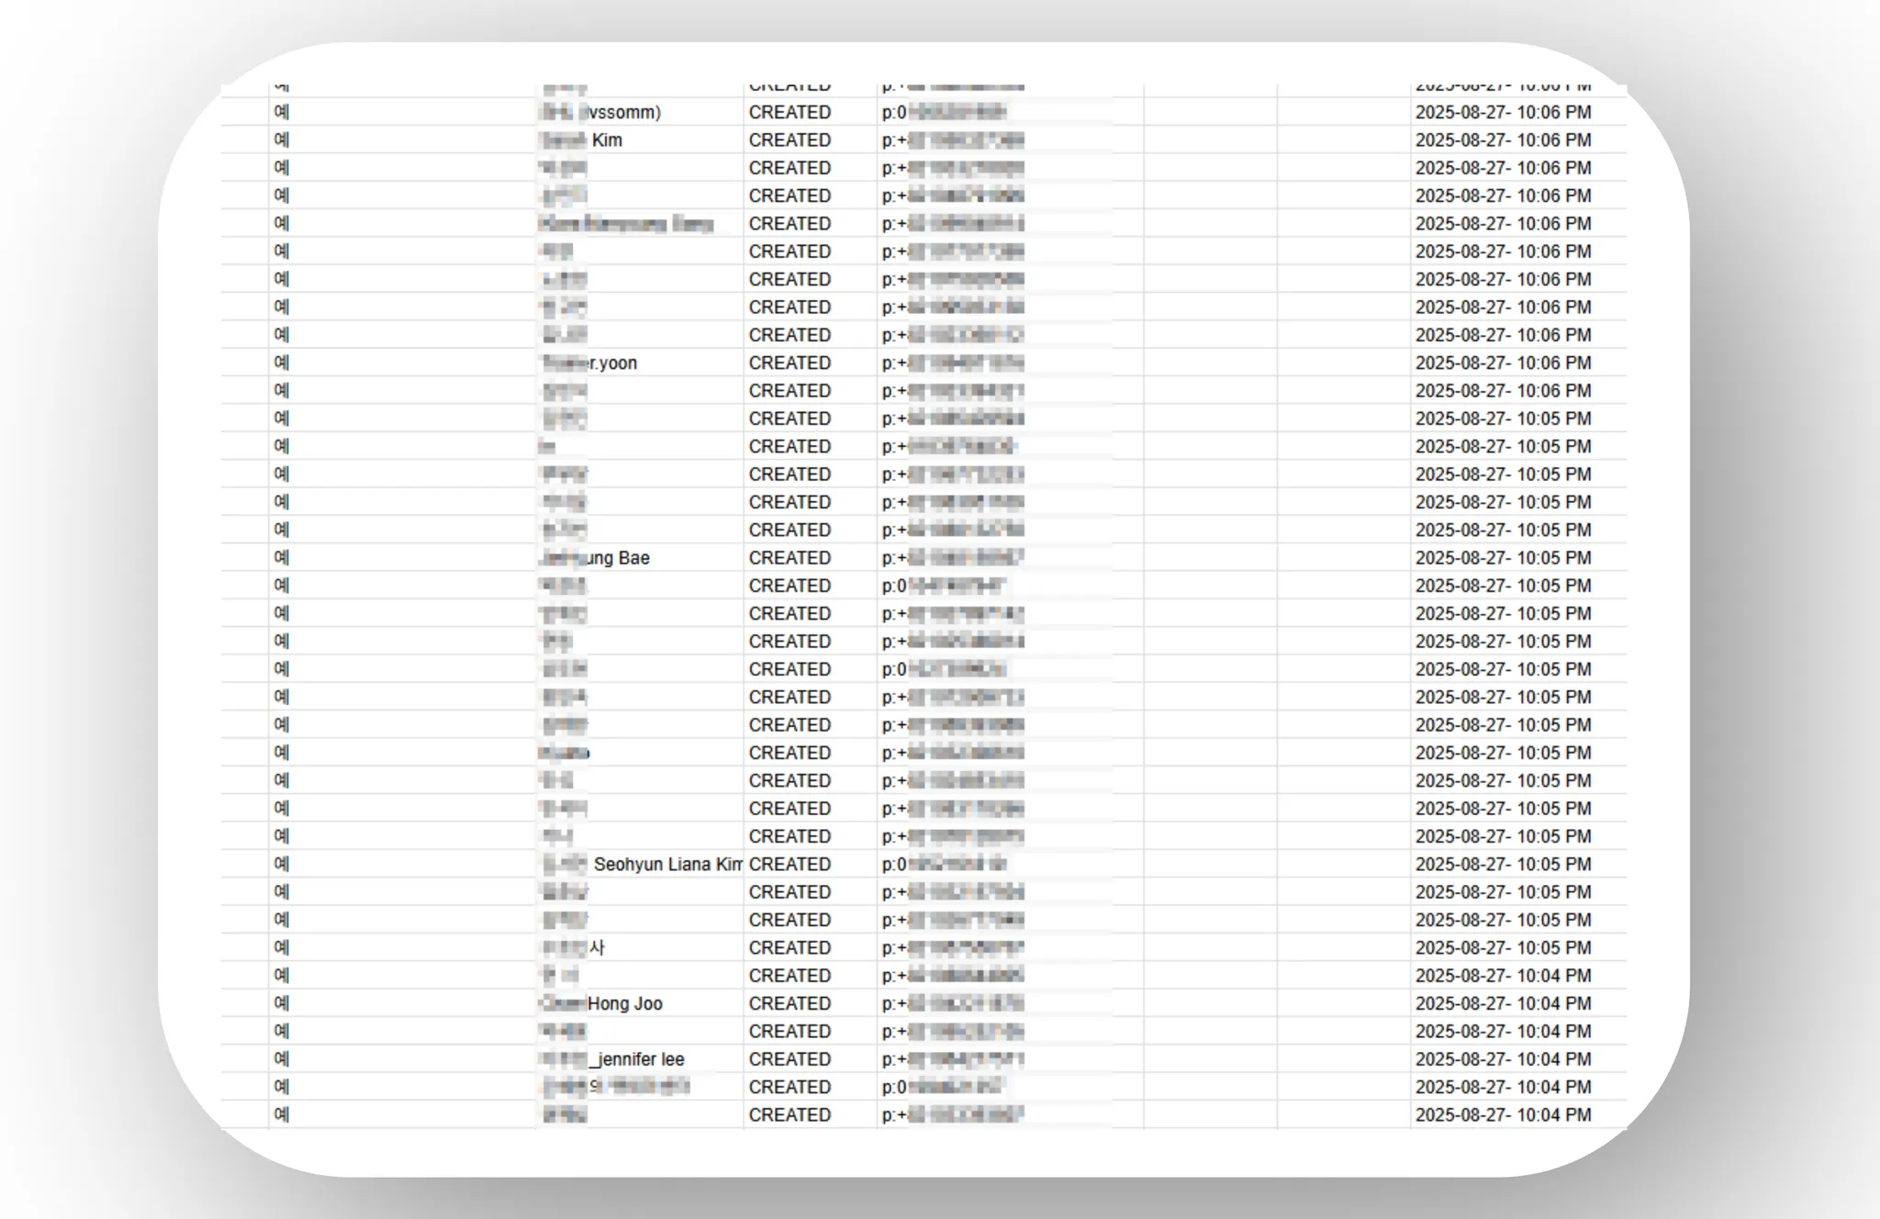Viewport: 1880px width, 1219px height.
Task: Select the timestamp in the ung Bae row
Action: (x=1503, y=558)
